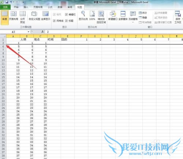The height and width of the screenshot is (159, 183).
Task: Open the 文件 File tab
Action: [5, 7]
